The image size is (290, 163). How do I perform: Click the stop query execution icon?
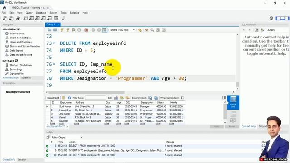click(79, 30)
